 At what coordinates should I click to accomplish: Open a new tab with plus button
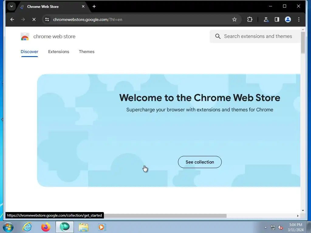94,6
